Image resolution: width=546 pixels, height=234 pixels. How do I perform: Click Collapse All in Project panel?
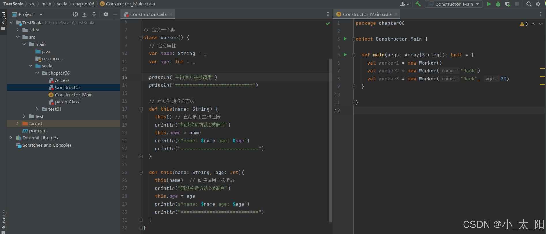click(x=94, y=14)
